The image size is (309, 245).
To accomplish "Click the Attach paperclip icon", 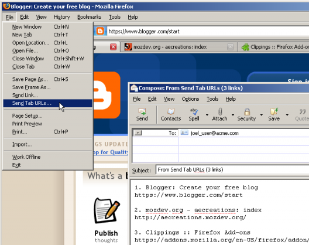I will pyautogui.click(x=220, y=111).
